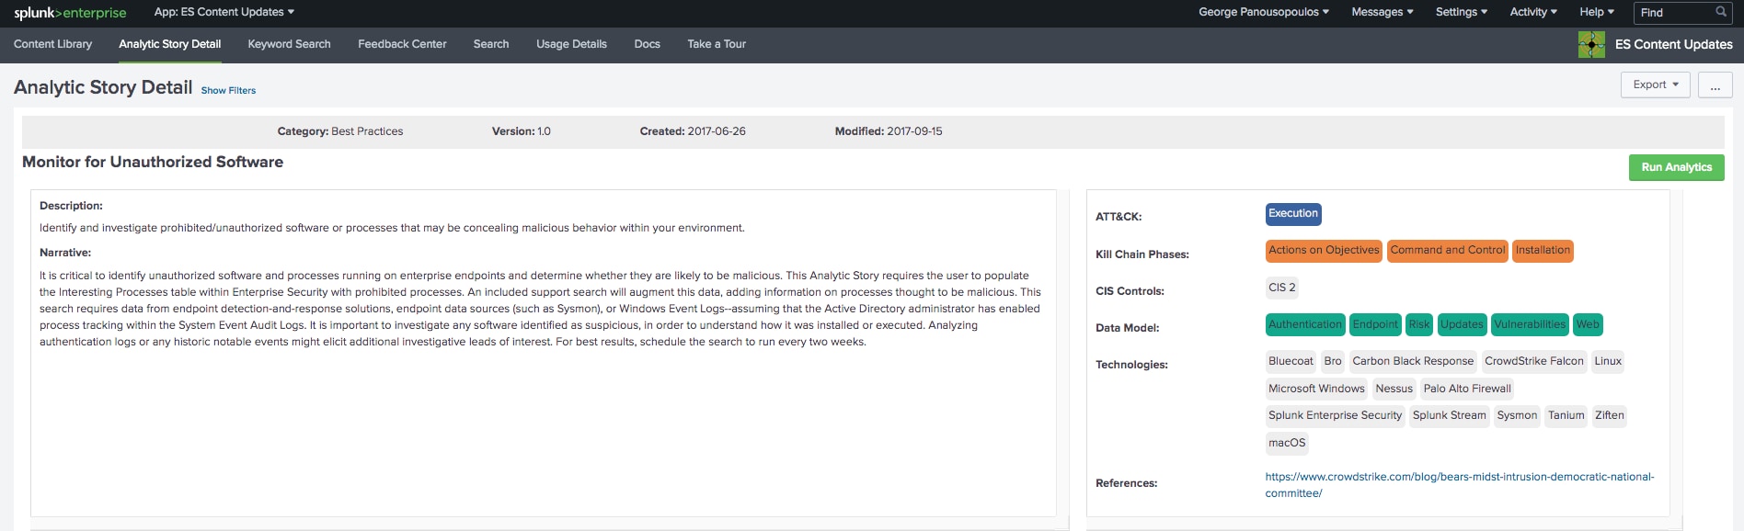Click the Execution ATT&CK tag

[x=1293, y=214]
